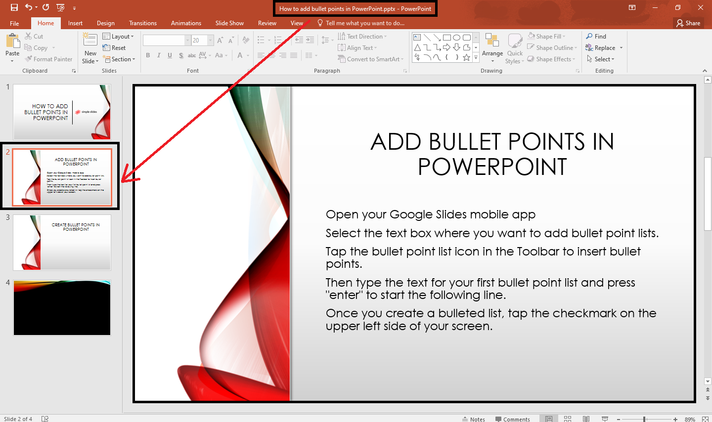
Task: Click the Undo arrow icon
Action: click(x=29, y=7)
